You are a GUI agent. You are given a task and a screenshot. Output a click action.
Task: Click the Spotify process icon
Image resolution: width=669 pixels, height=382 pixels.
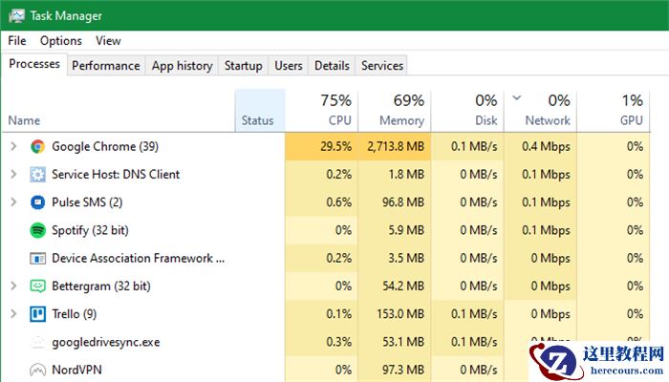pos(37,230)
